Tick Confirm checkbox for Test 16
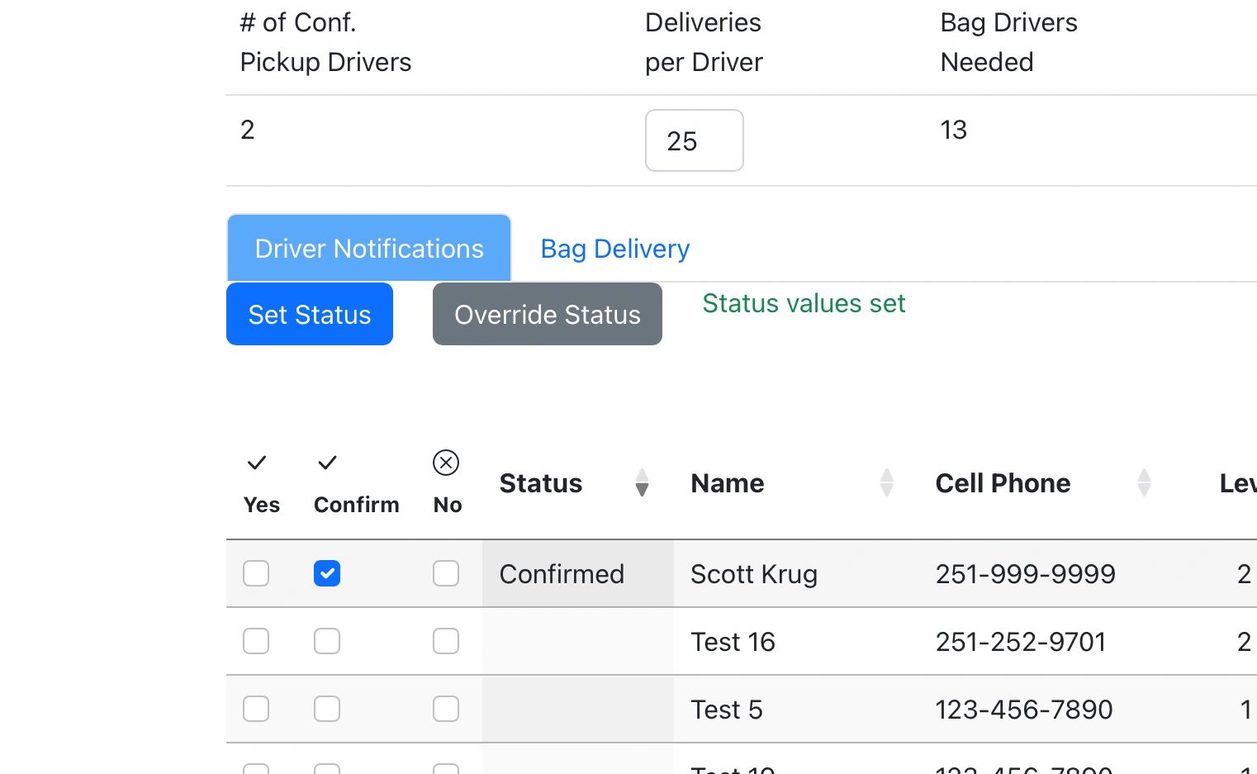The width and height of the screenshot is (1257, 774). 327,641
